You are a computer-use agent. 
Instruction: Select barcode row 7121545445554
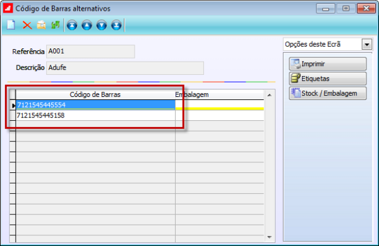[95, 105]
